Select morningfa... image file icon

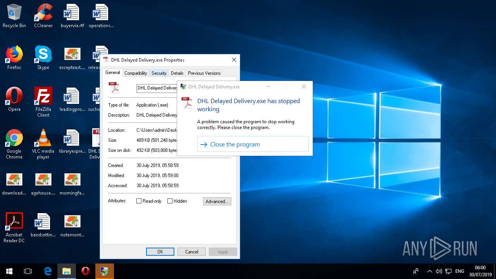click(72, 183)
